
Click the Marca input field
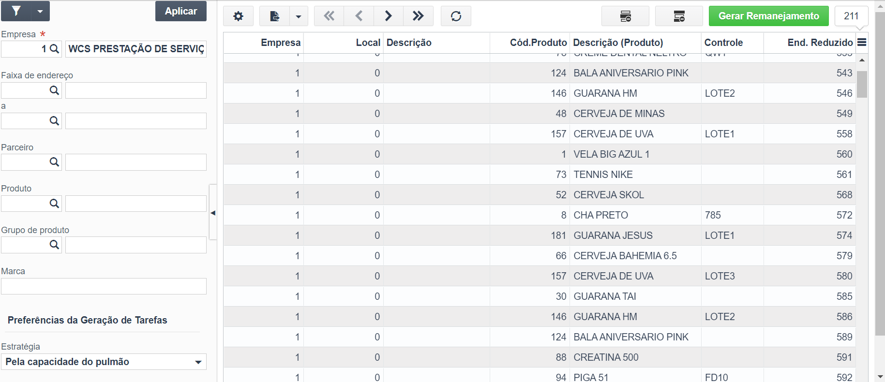click(104, 286)
